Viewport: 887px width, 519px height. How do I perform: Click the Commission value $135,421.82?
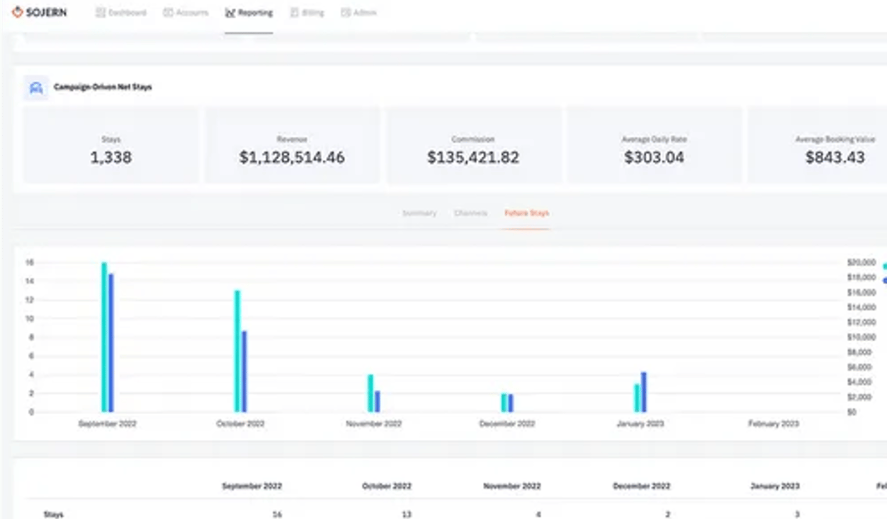(x=473, y=157)
